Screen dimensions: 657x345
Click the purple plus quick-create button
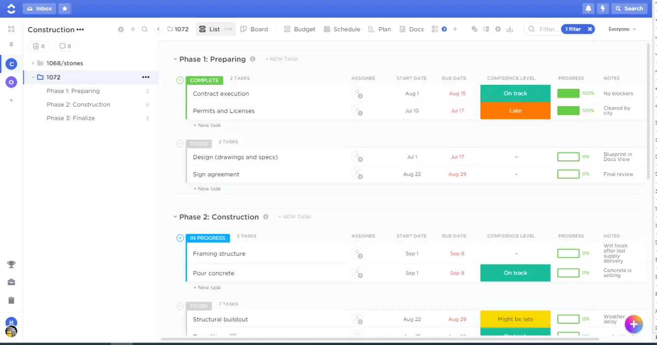tap(634, 324)
